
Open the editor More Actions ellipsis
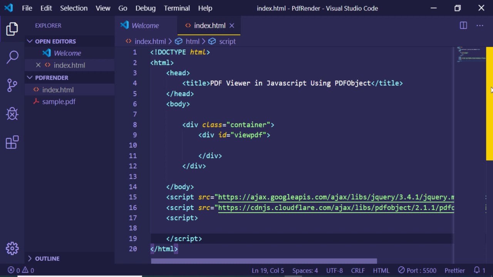tap(480, 25)
